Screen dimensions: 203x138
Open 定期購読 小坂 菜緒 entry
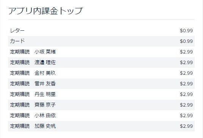tap(101, 52)
